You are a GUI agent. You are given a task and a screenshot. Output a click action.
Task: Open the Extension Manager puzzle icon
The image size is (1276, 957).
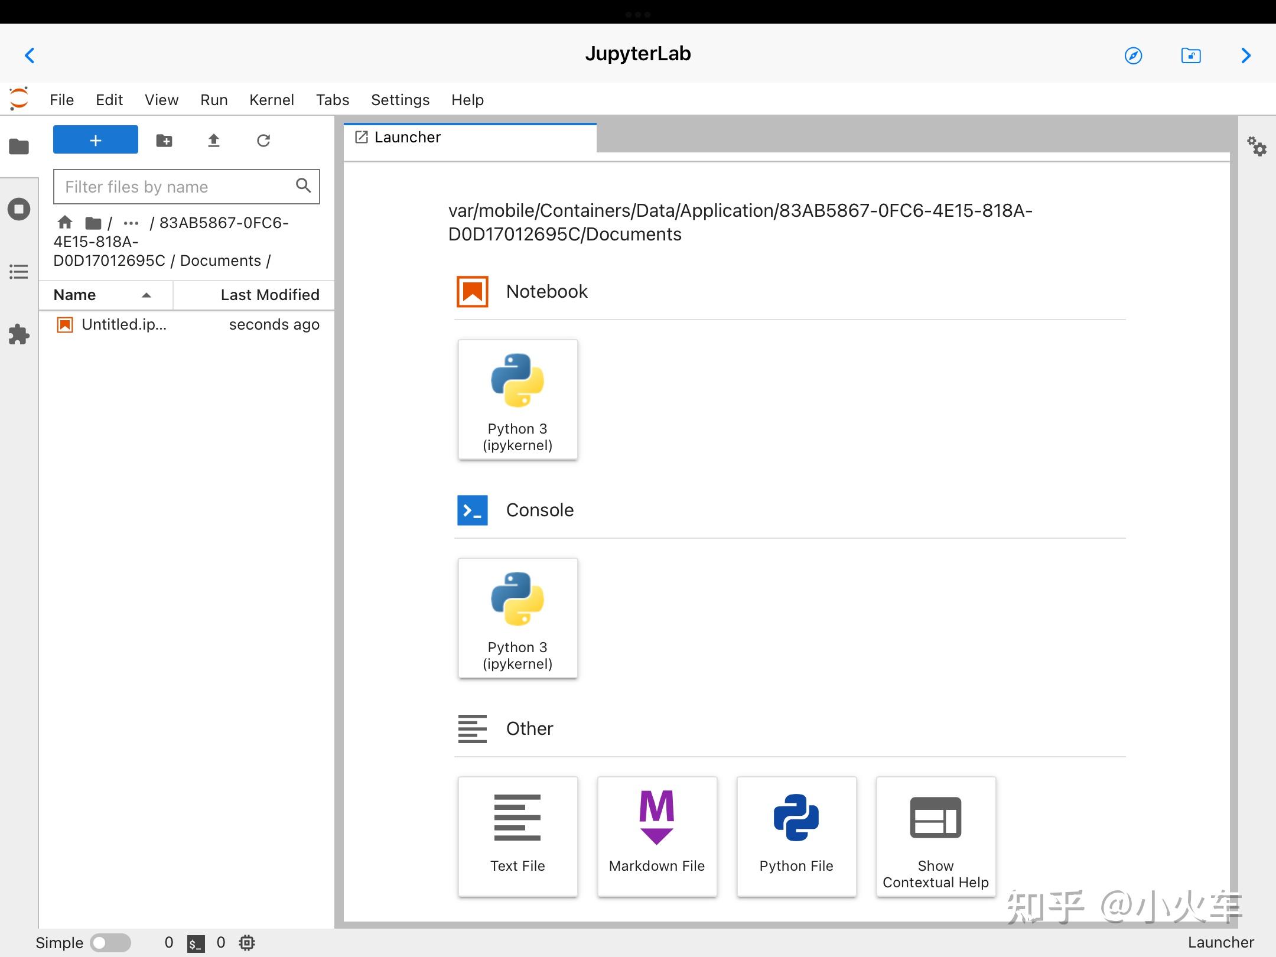point(19,334)
